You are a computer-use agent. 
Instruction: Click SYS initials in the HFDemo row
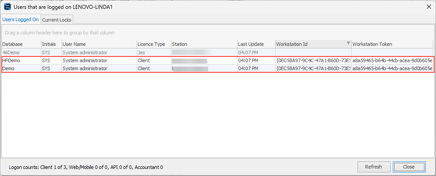coord(51,60)
